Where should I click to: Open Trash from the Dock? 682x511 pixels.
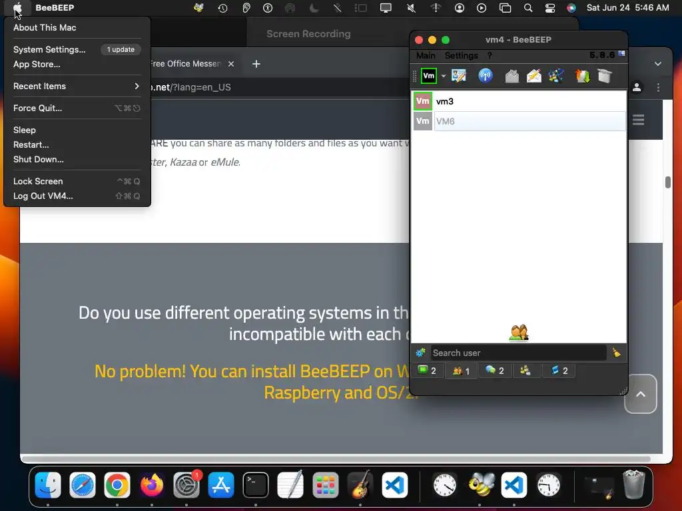(634, 484)
